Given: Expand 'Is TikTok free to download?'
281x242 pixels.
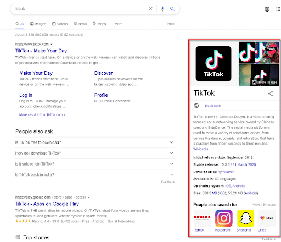Looking at the screenshot, I should tap(95, 142).
